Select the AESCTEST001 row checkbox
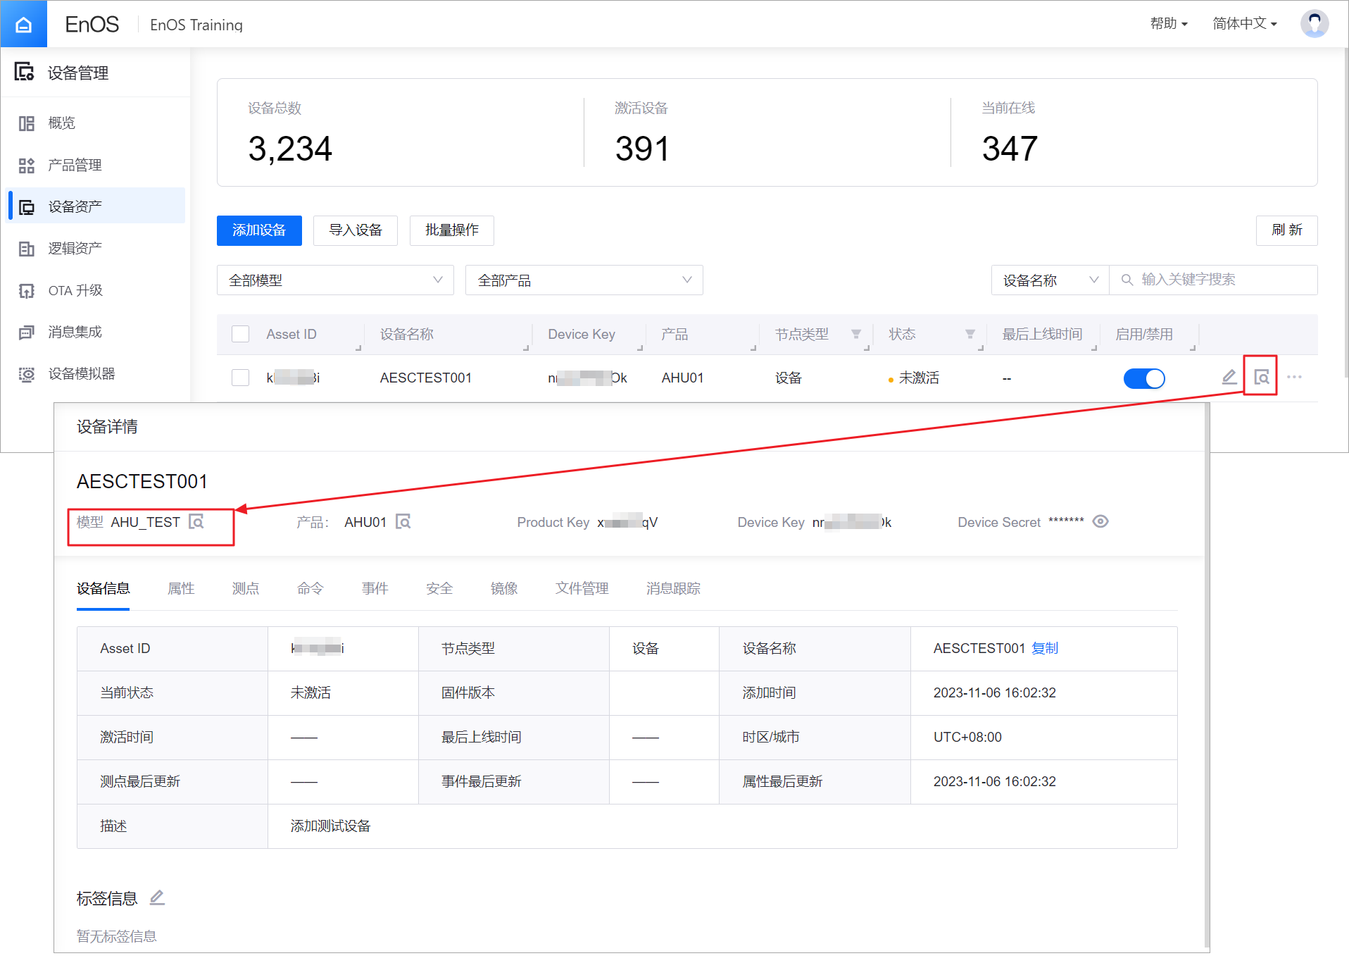 click(241, 378)
